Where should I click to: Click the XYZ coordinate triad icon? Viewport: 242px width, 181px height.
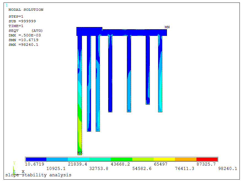tap(14, 168)
